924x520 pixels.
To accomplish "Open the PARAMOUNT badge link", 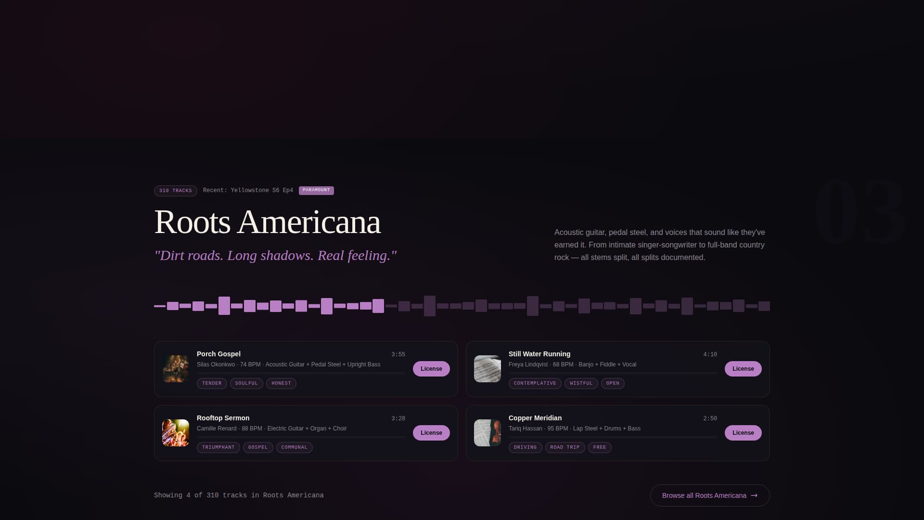I will pyautogui.click(x=316, y=190).
